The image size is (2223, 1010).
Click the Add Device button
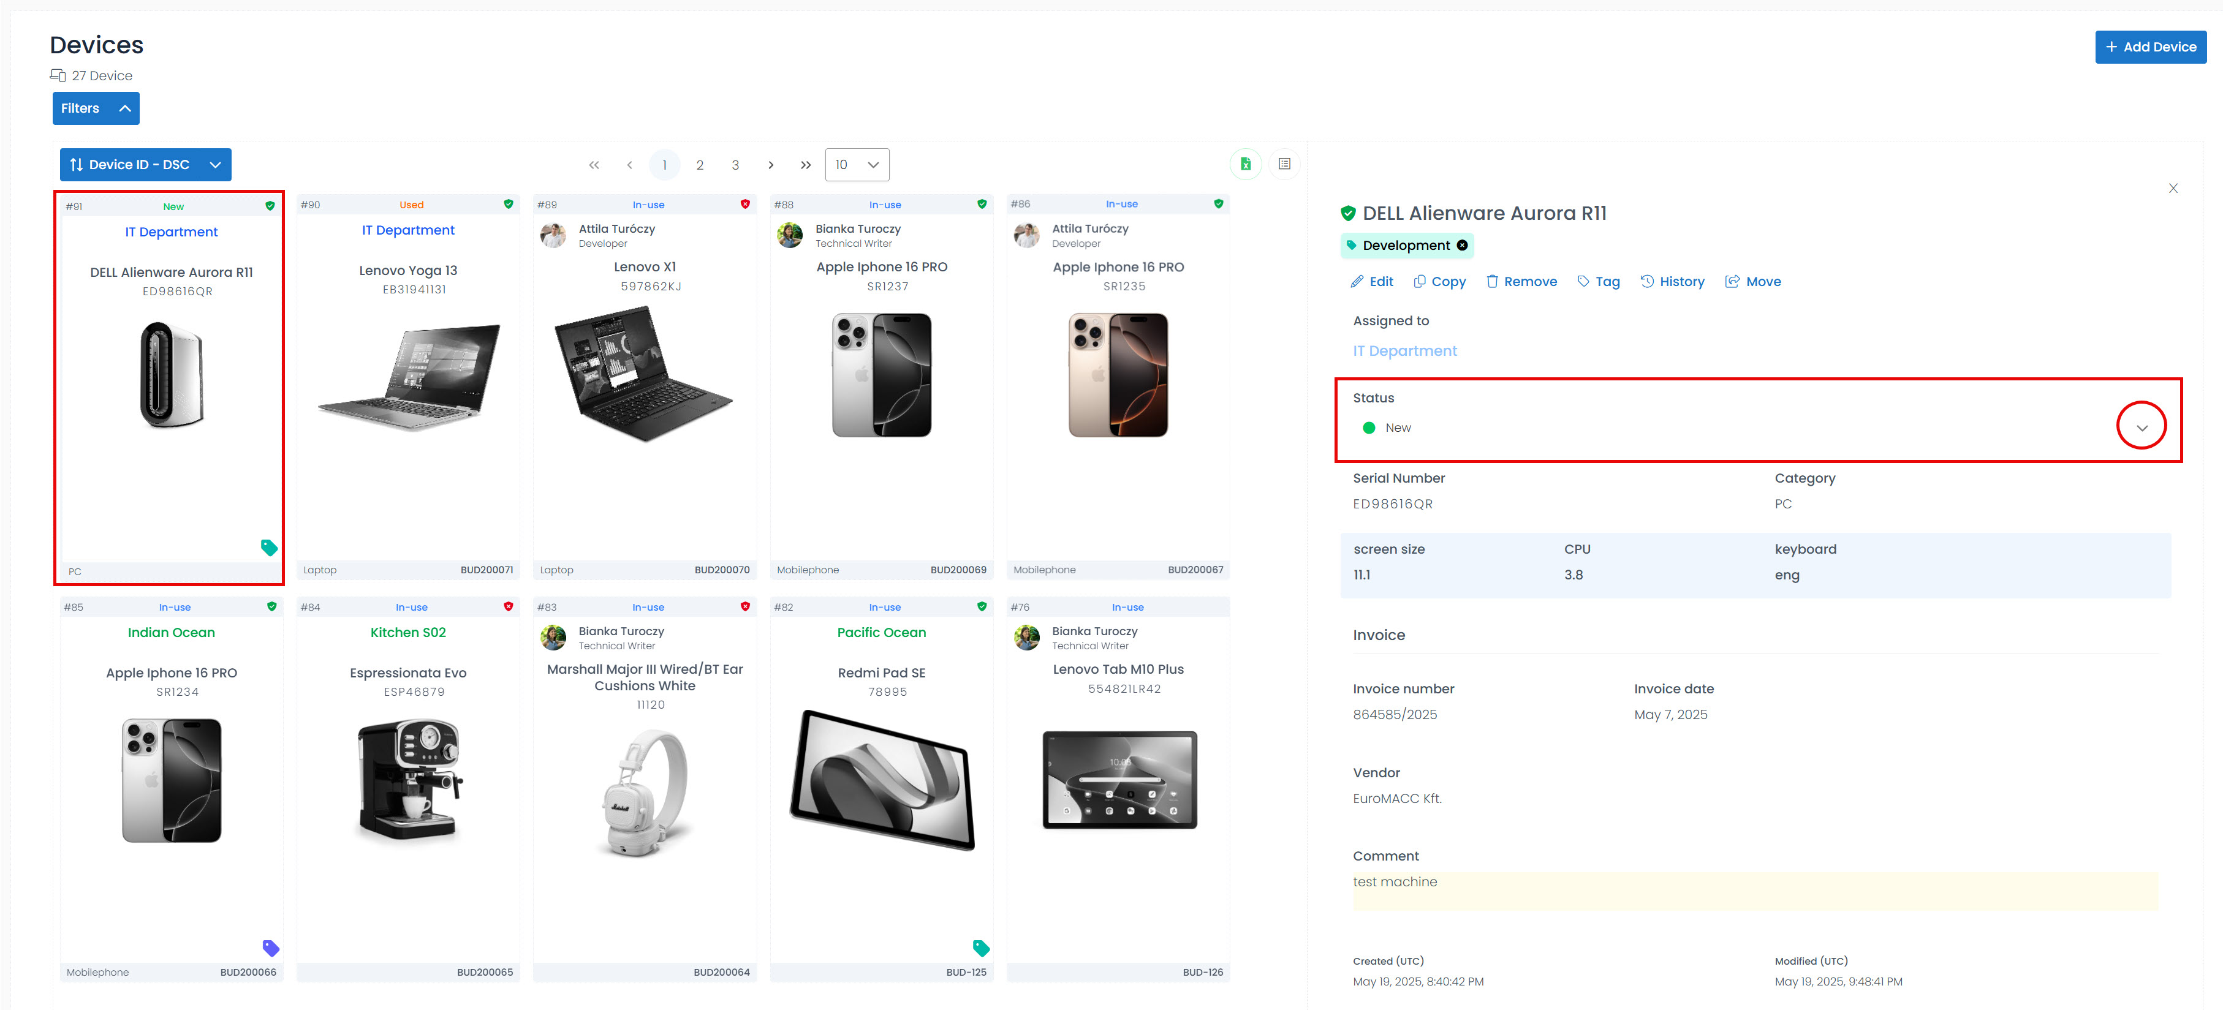click(x=2149, y=47)
